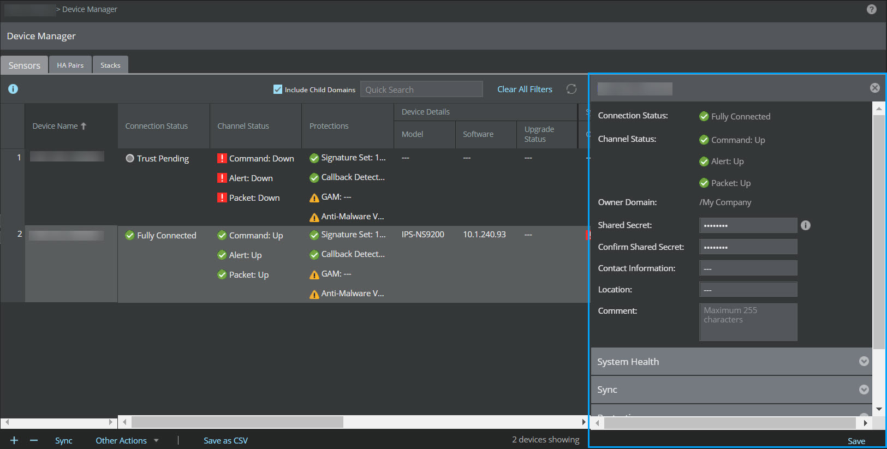Click the Shared Secret password field
This screenshot has width=887, height=449.
tap(748, 225)
